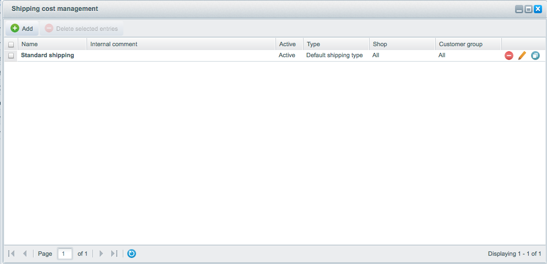Click the Shop column header
This screenshot has height=264, width=547.
click(402, 44)
